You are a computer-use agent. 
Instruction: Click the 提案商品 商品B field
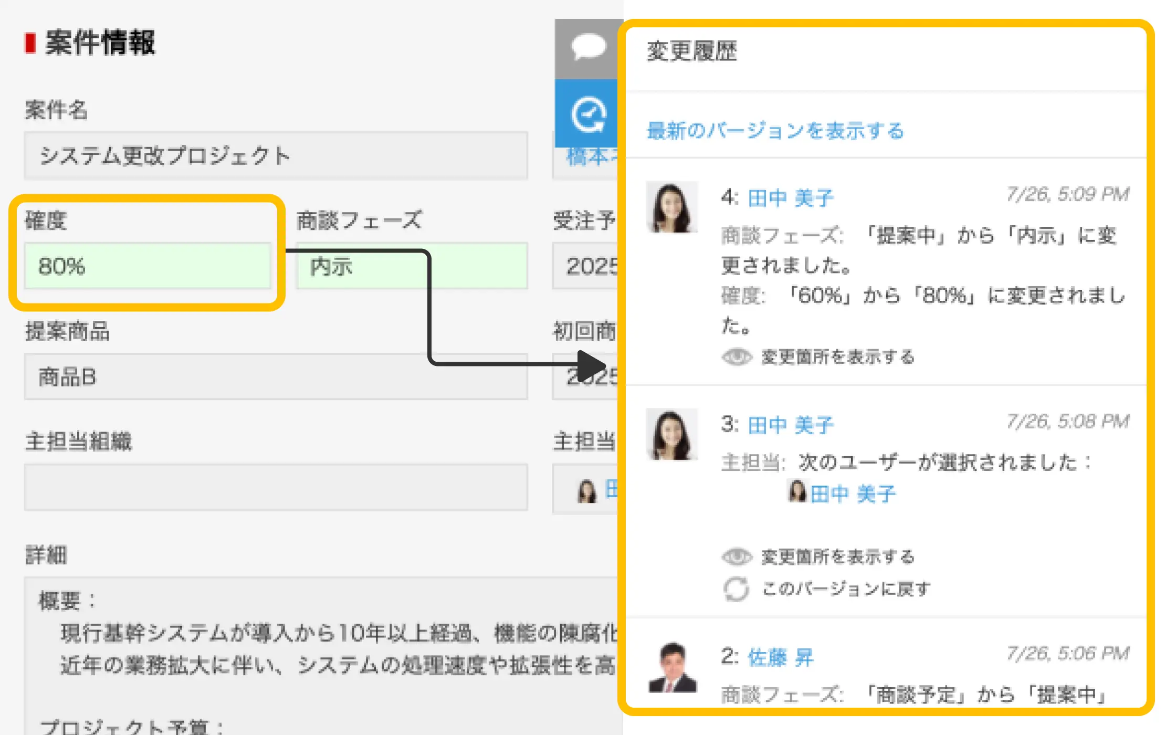tap(276, 377)
